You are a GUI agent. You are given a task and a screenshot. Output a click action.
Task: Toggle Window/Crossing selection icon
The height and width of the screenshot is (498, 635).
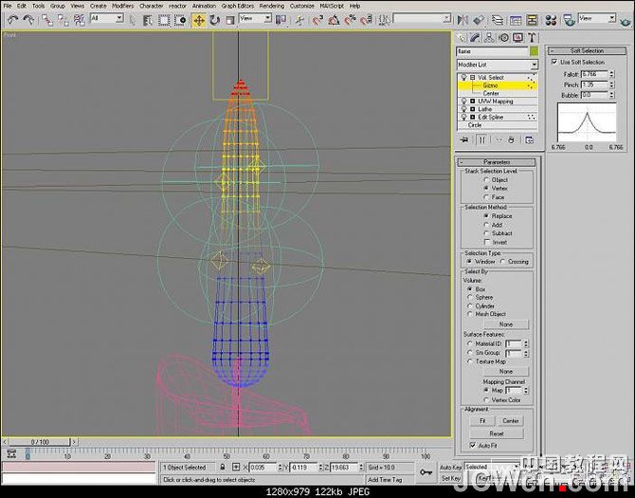180,20
